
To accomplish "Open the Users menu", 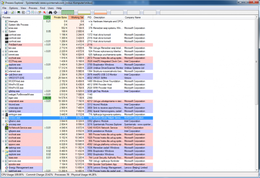I will [x=51, y=8].
